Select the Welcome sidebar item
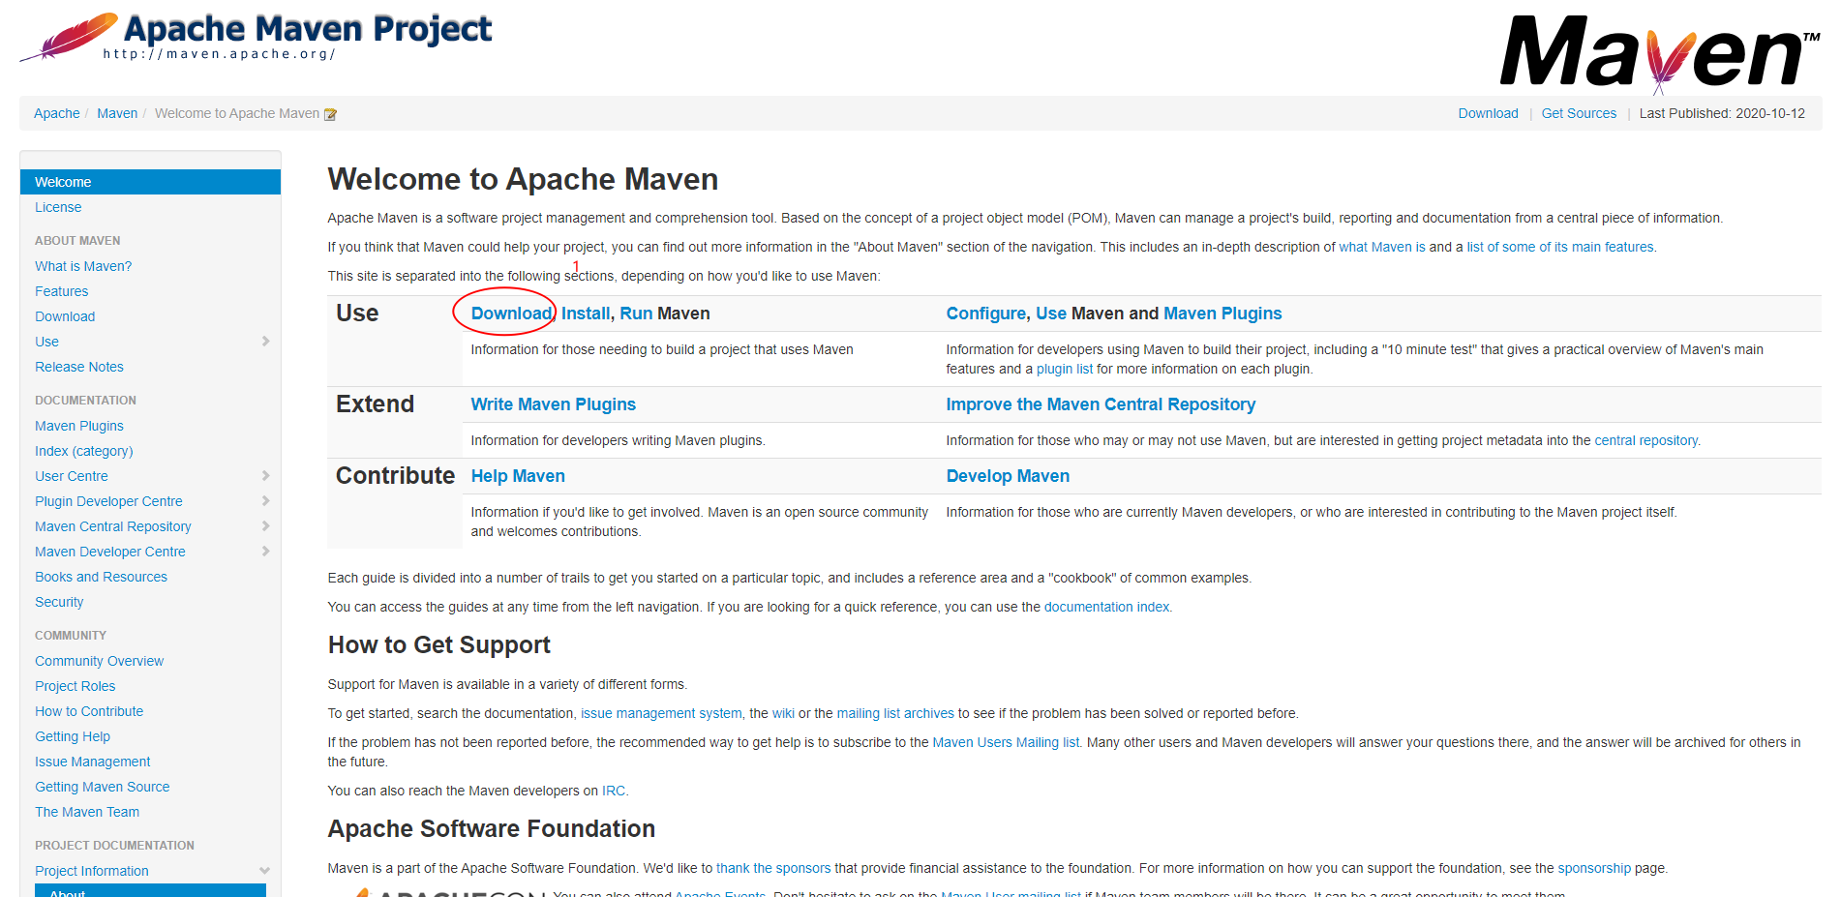Viewport: 1841px width, 897px height. click(150, 182)
